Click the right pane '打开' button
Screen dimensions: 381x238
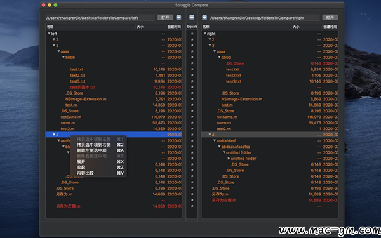coord(330,18)
